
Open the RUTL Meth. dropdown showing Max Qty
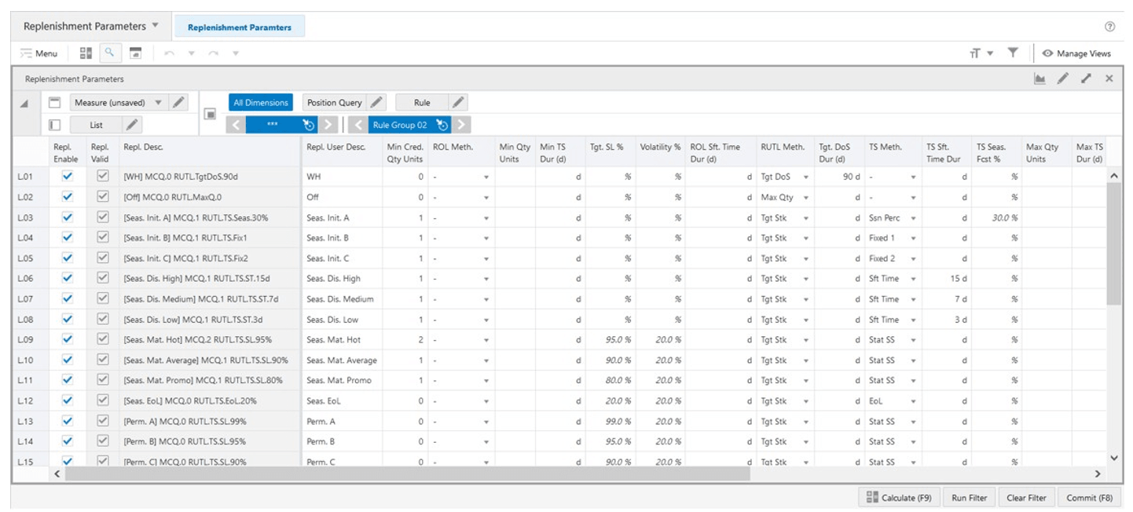pos(805,197)
